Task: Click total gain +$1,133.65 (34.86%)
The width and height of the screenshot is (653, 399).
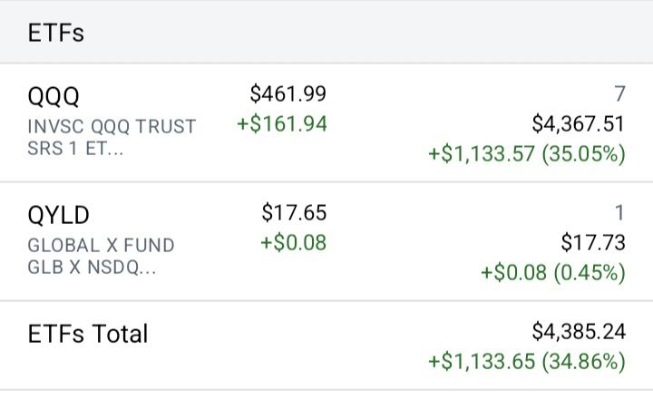Action: [x=526, y=362]
